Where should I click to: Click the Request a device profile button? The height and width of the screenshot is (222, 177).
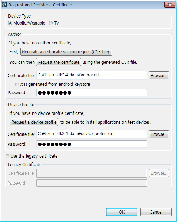click(34, 122)
